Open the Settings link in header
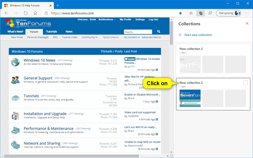The image size is (253, 158). (140, 19)
